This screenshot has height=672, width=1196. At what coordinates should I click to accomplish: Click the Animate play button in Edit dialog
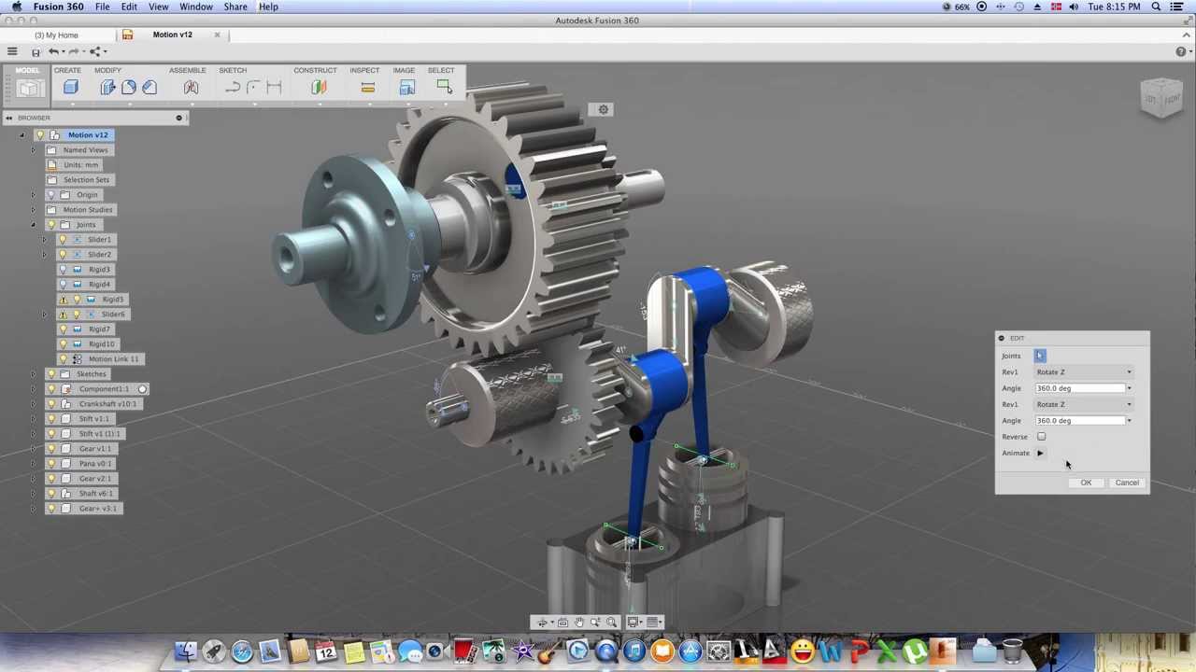[1040, 453]
